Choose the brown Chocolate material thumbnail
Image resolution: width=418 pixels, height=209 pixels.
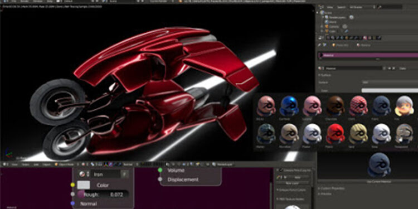[x=336, y=106]
